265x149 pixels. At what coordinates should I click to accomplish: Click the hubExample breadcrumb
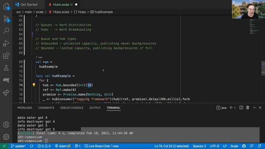point(101,12)
